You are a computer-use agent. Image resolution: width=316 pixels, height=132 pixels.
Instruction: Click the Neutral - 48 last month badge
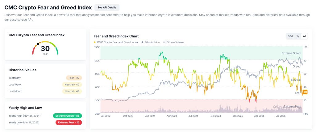72,91
